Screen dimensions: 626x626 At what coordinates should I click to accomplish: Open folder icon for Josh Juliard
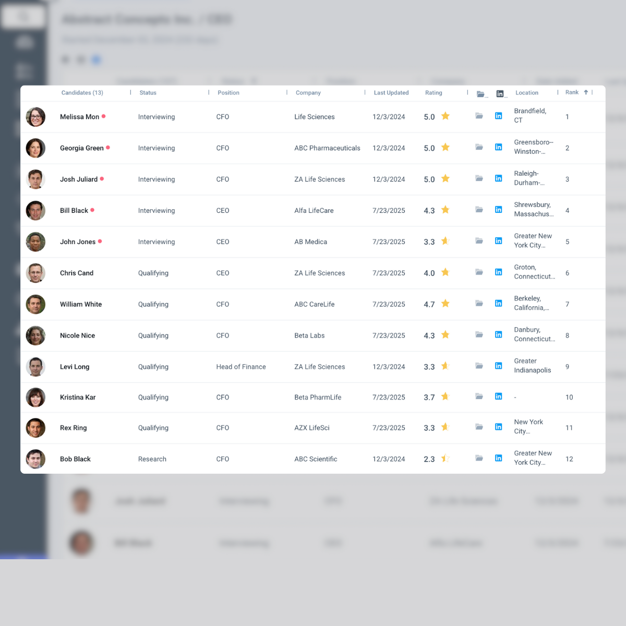point(479,178)
